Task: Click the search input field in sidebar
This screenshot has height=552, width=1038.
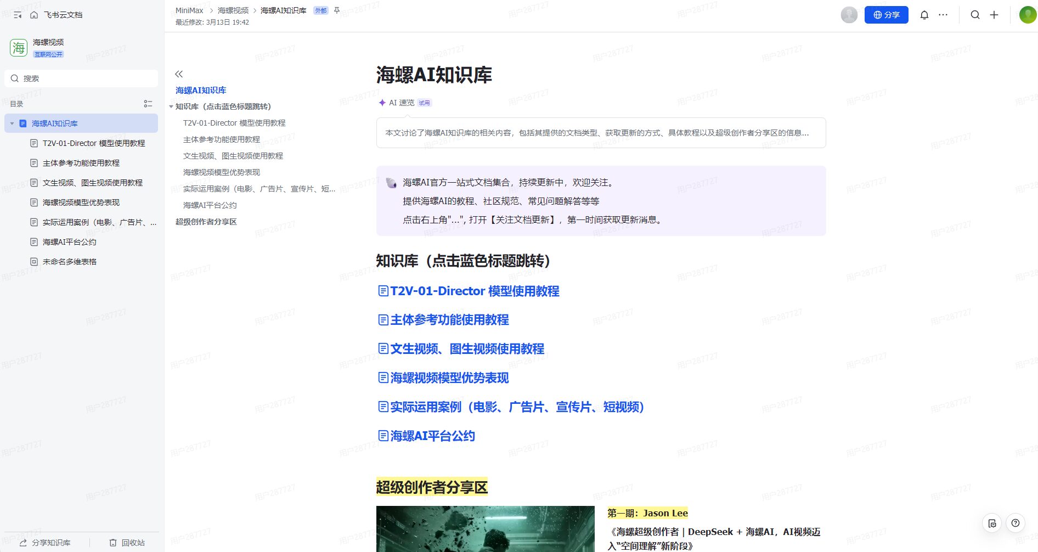Action: coord(81,78)
